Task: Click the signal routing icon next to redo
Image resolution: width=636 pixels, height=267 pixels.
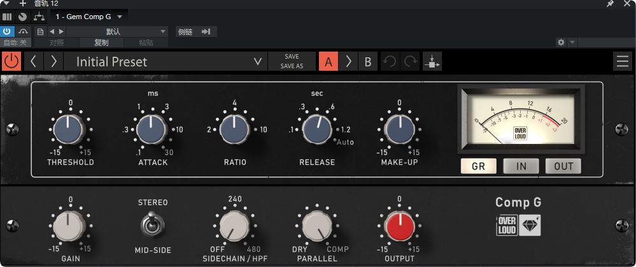Action: click(432, 61)
